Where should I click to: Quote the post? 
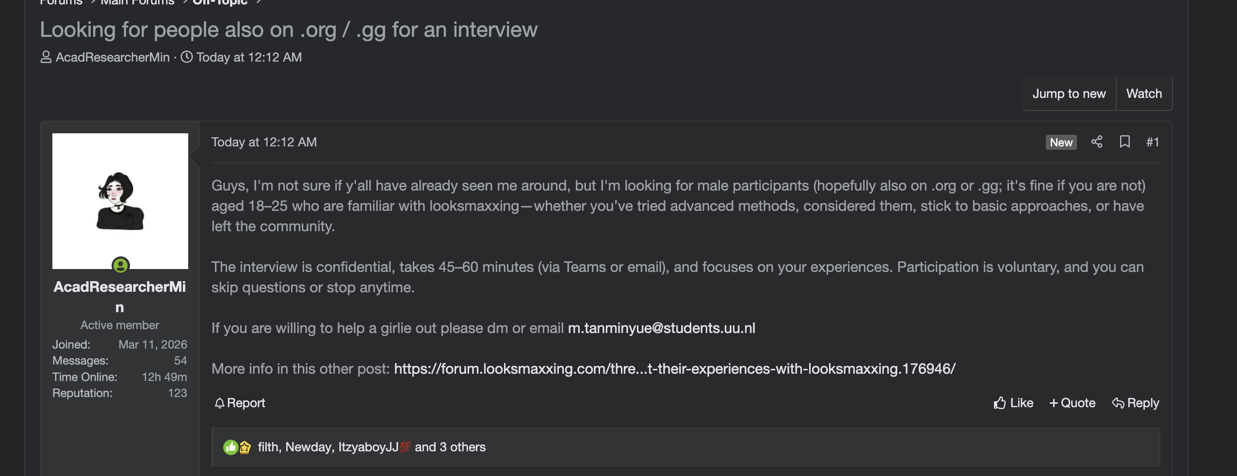pyautogui.click(x=1072, y=403)
